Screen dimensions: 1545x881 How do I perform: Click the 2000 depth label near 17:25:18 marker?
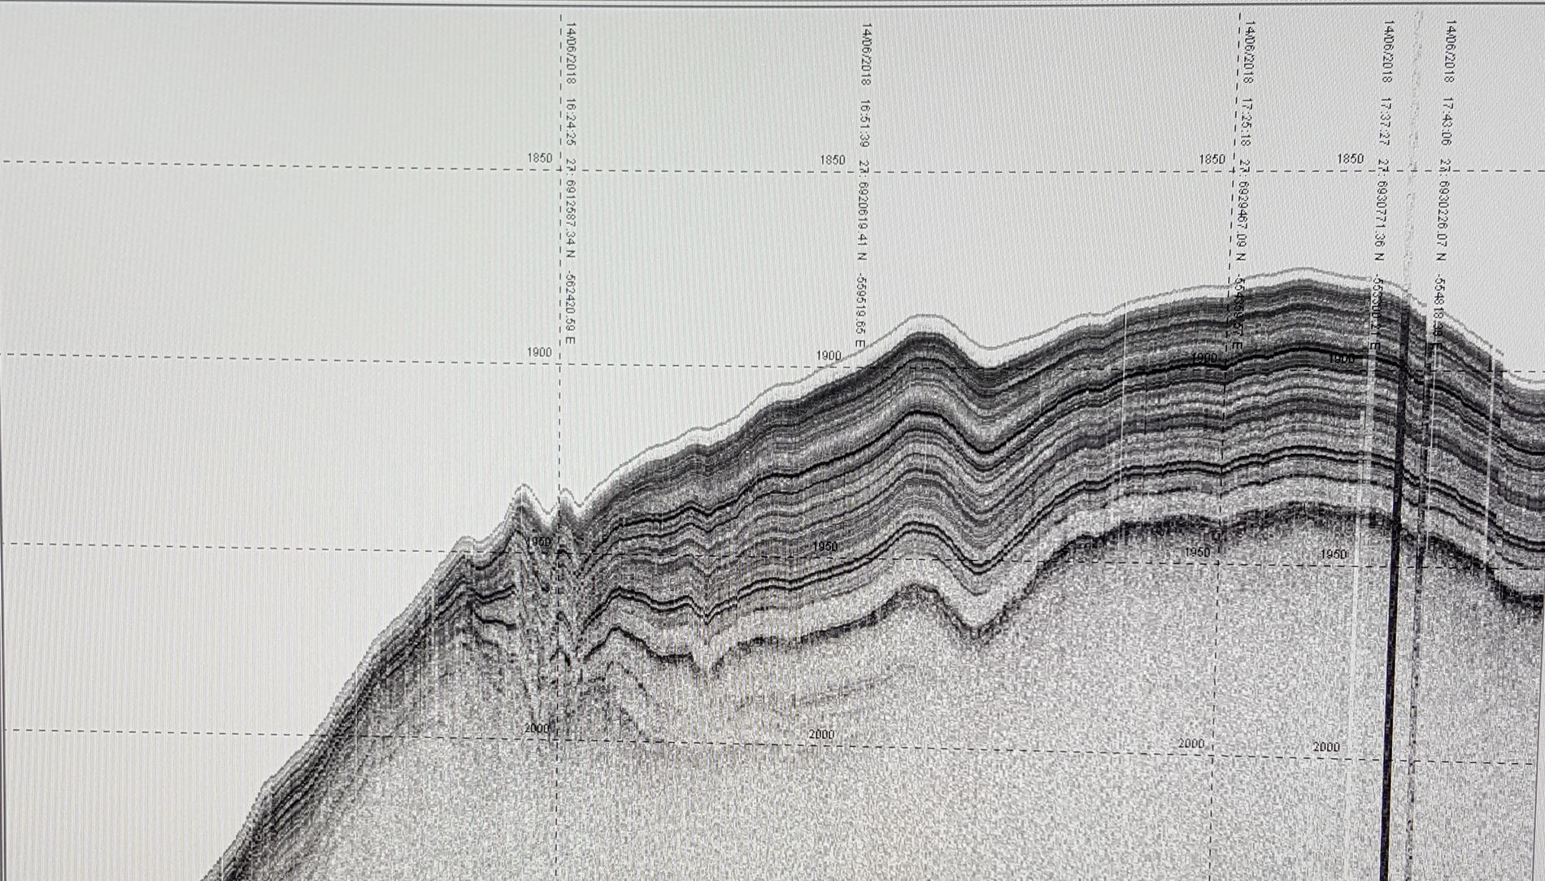pyautogui.click(x=1190, y=744)
